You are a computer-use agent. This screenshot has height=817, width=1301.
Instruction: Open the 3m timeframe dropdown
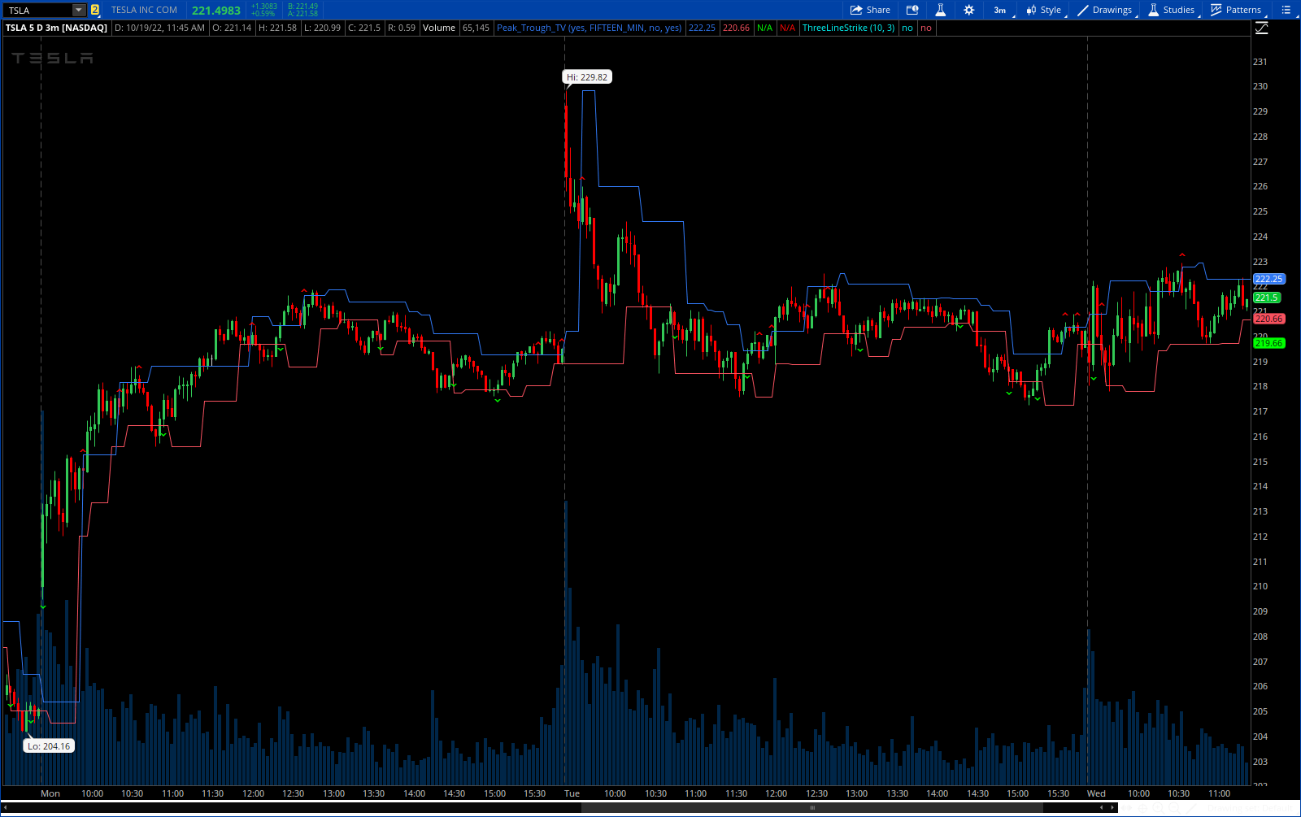coord(1001,11)
